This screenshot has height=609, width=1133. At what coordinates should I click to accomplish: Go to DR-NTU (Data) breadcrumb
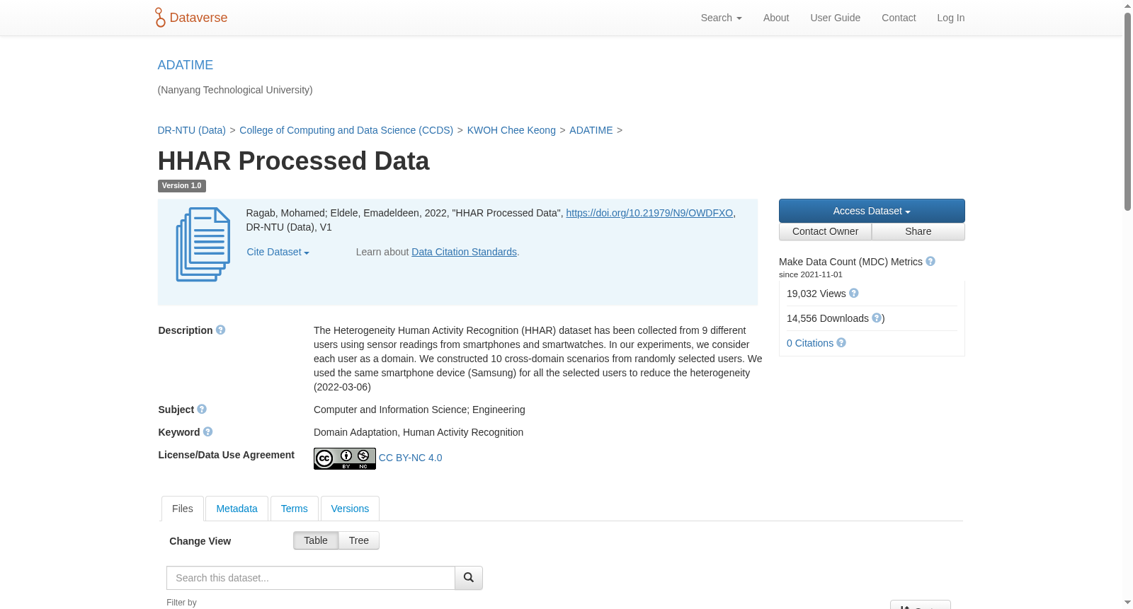click(x=192, y=130)
